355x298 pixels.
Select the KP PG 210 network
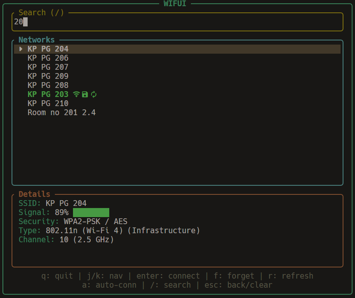click(x=48, y=104)
